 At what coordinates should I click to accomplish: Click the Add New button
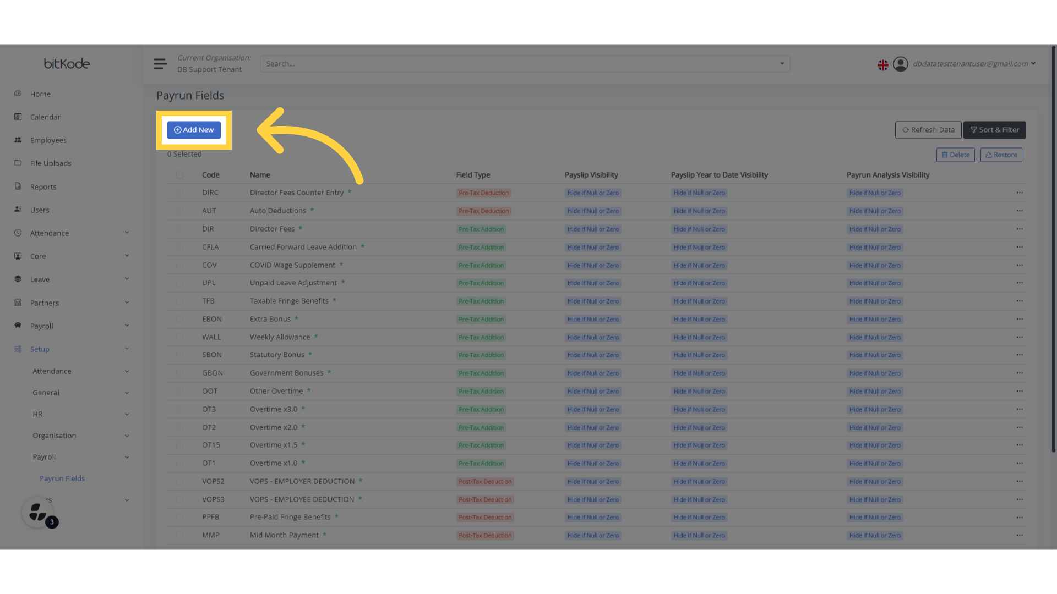coord(194,130)
